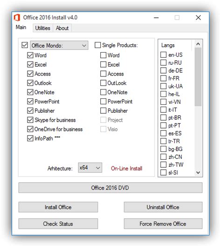Click the Langs list scroll up arrow
221x247 pixels.
[198, 44]
